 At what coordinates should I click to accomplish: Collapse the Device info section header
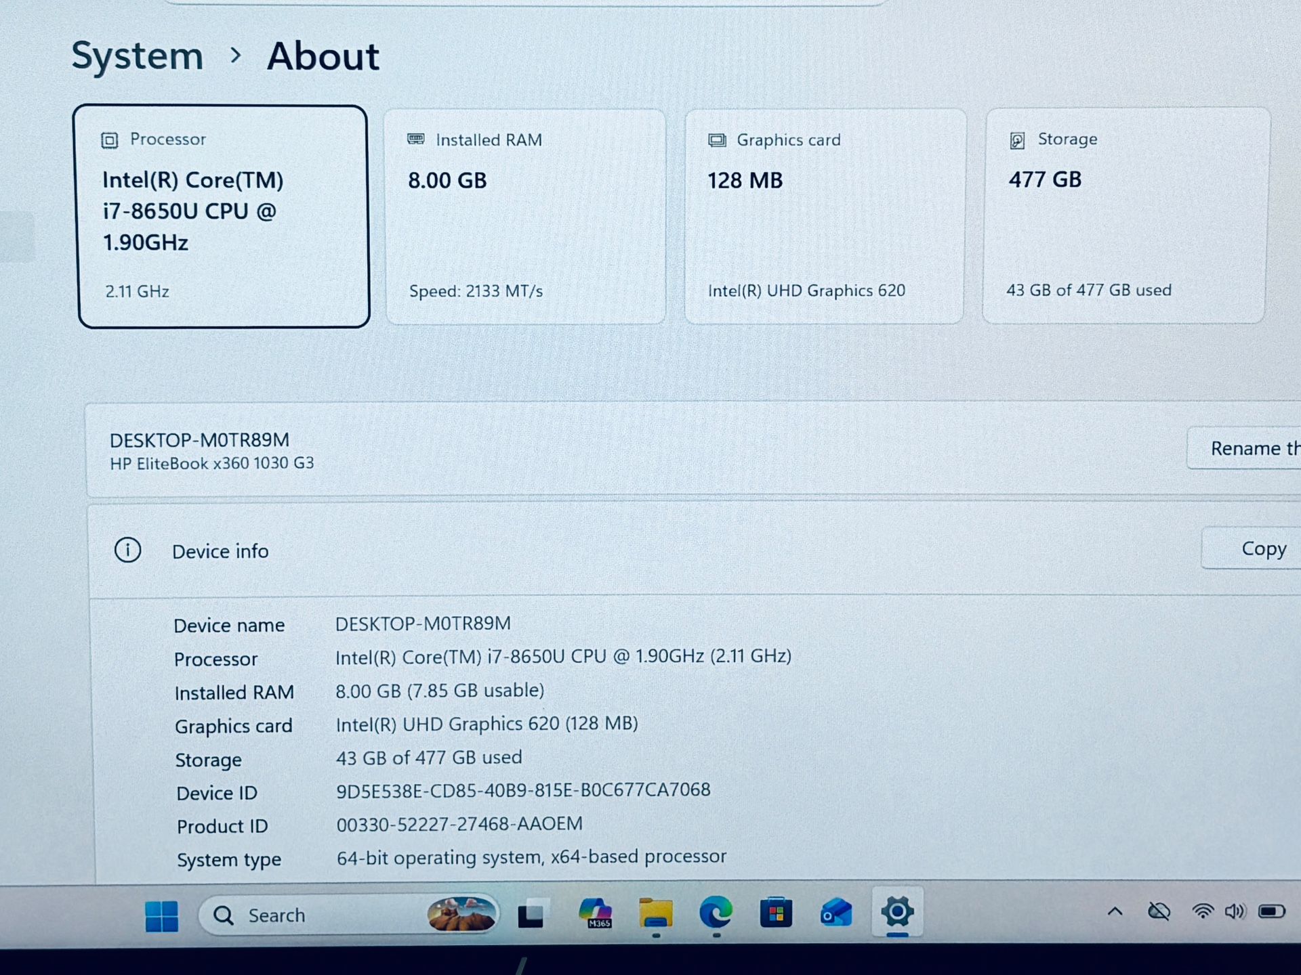point(695,550)
